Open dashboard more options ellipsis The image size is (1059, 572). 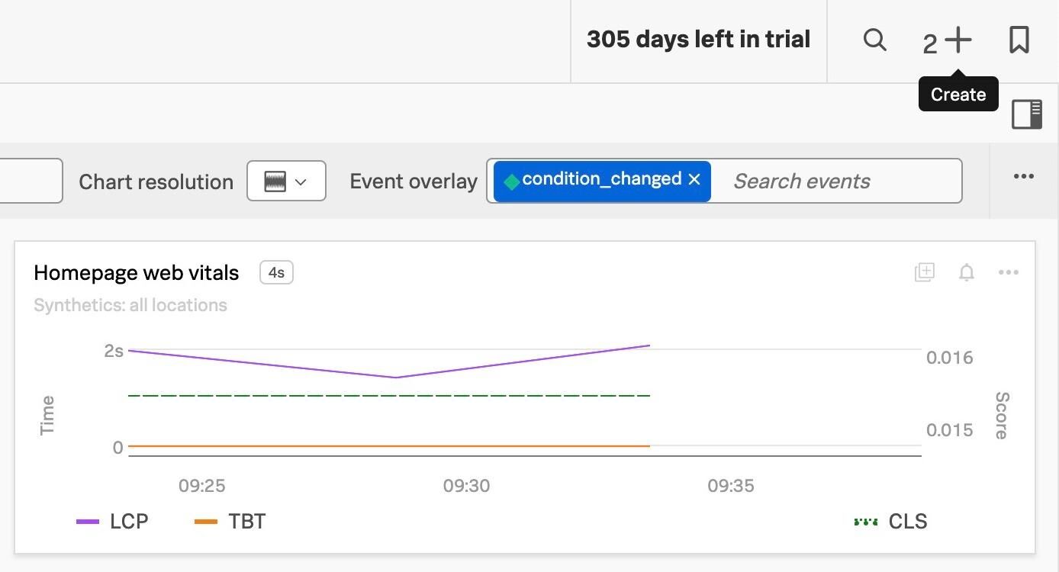click(x=1024, y=177)
